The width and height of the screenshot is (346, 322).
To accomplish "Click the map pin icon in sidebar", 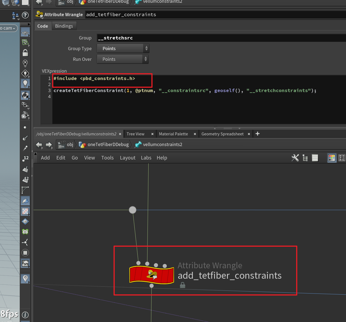I will [25, 279].
